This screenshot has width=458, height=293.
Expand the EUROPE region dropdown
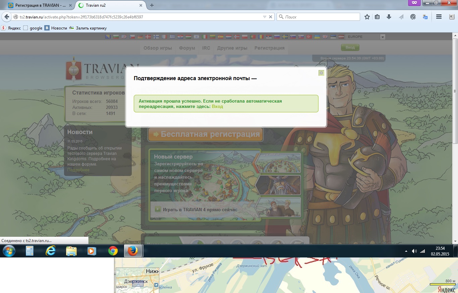tap(383, 37)
